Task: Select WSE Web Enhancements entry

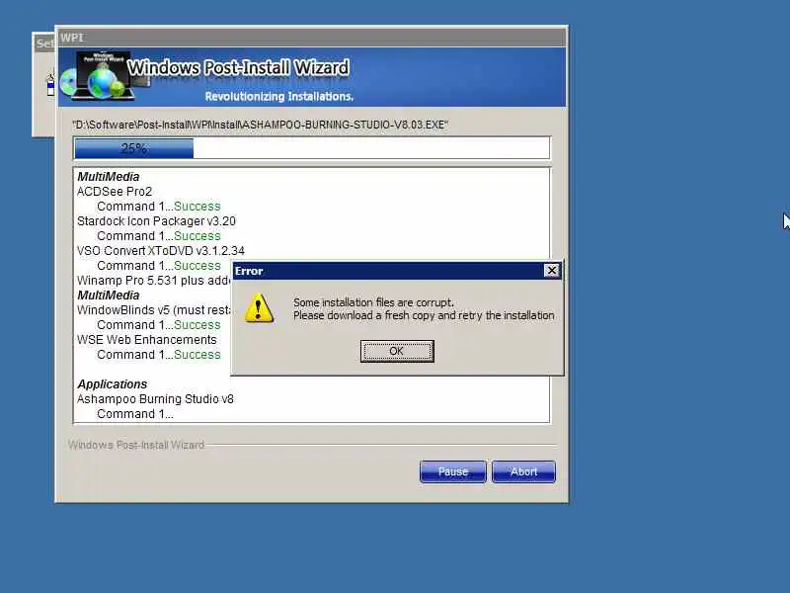Action: pyautogui.click(x=146, y=340)
